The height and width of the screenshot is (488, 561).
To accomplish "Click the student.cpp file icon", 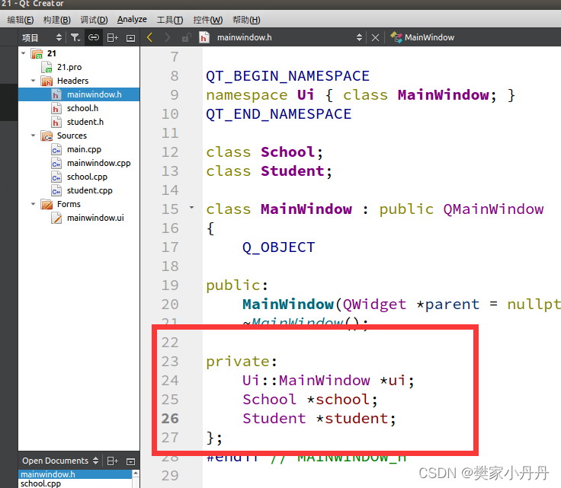I will pos(56,190).
